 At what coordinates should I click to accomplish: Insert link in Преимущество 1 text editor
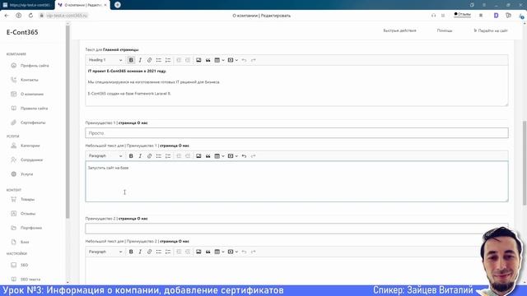149,156
